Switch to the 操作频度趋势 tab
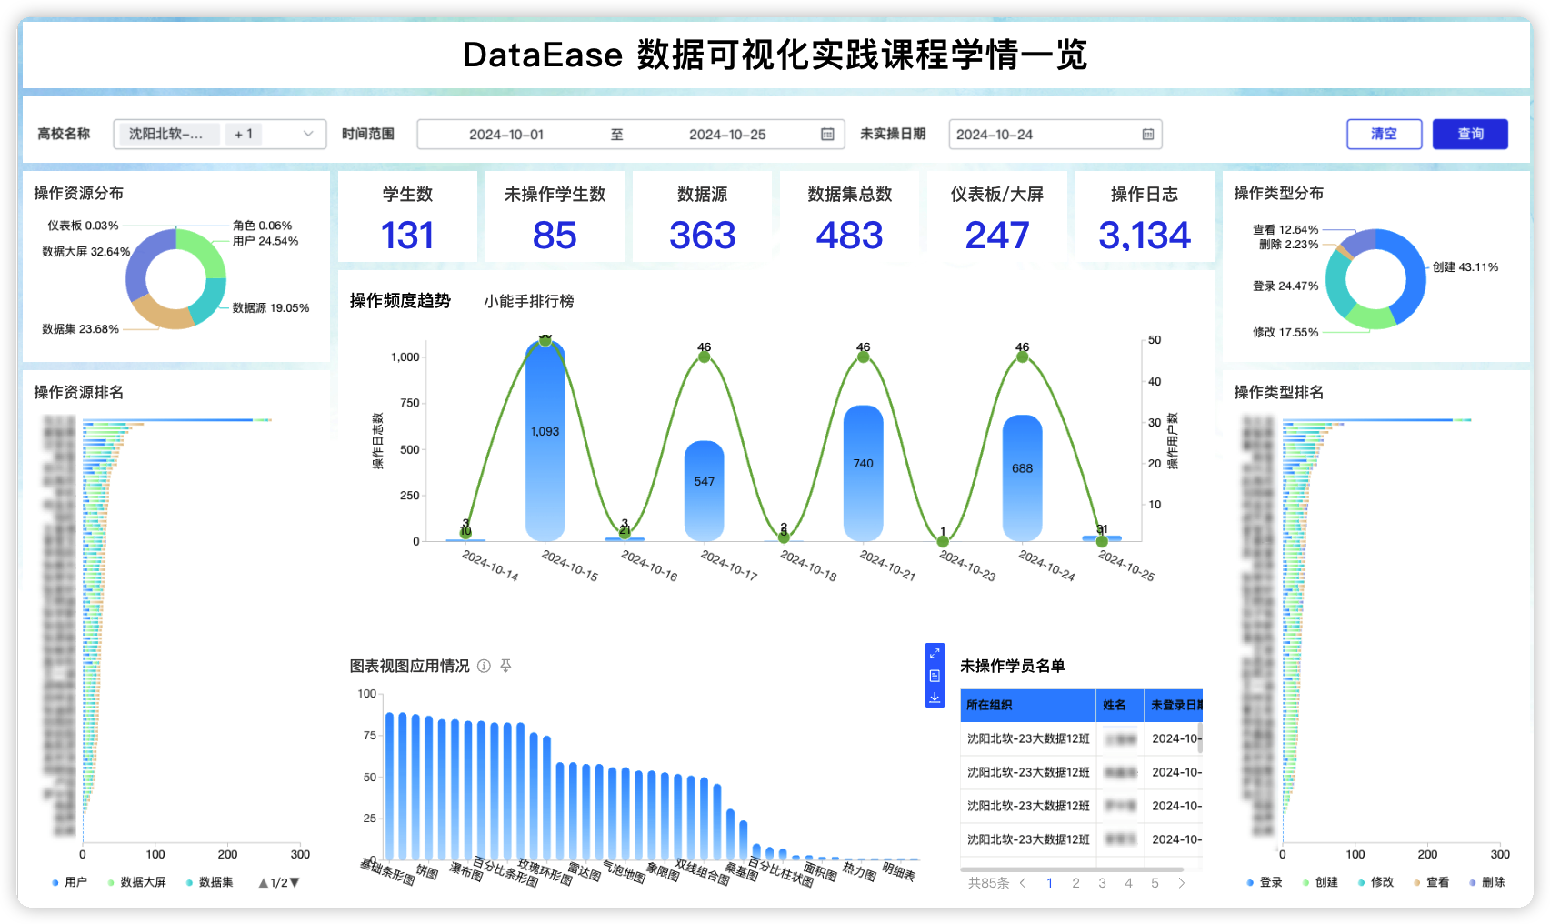Viewport: 1550px width, 924px height. [400, 301]
